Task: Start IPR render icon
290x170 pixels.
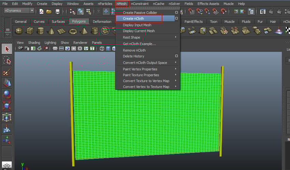Action: pyautogui.click(x=279, y=12)
